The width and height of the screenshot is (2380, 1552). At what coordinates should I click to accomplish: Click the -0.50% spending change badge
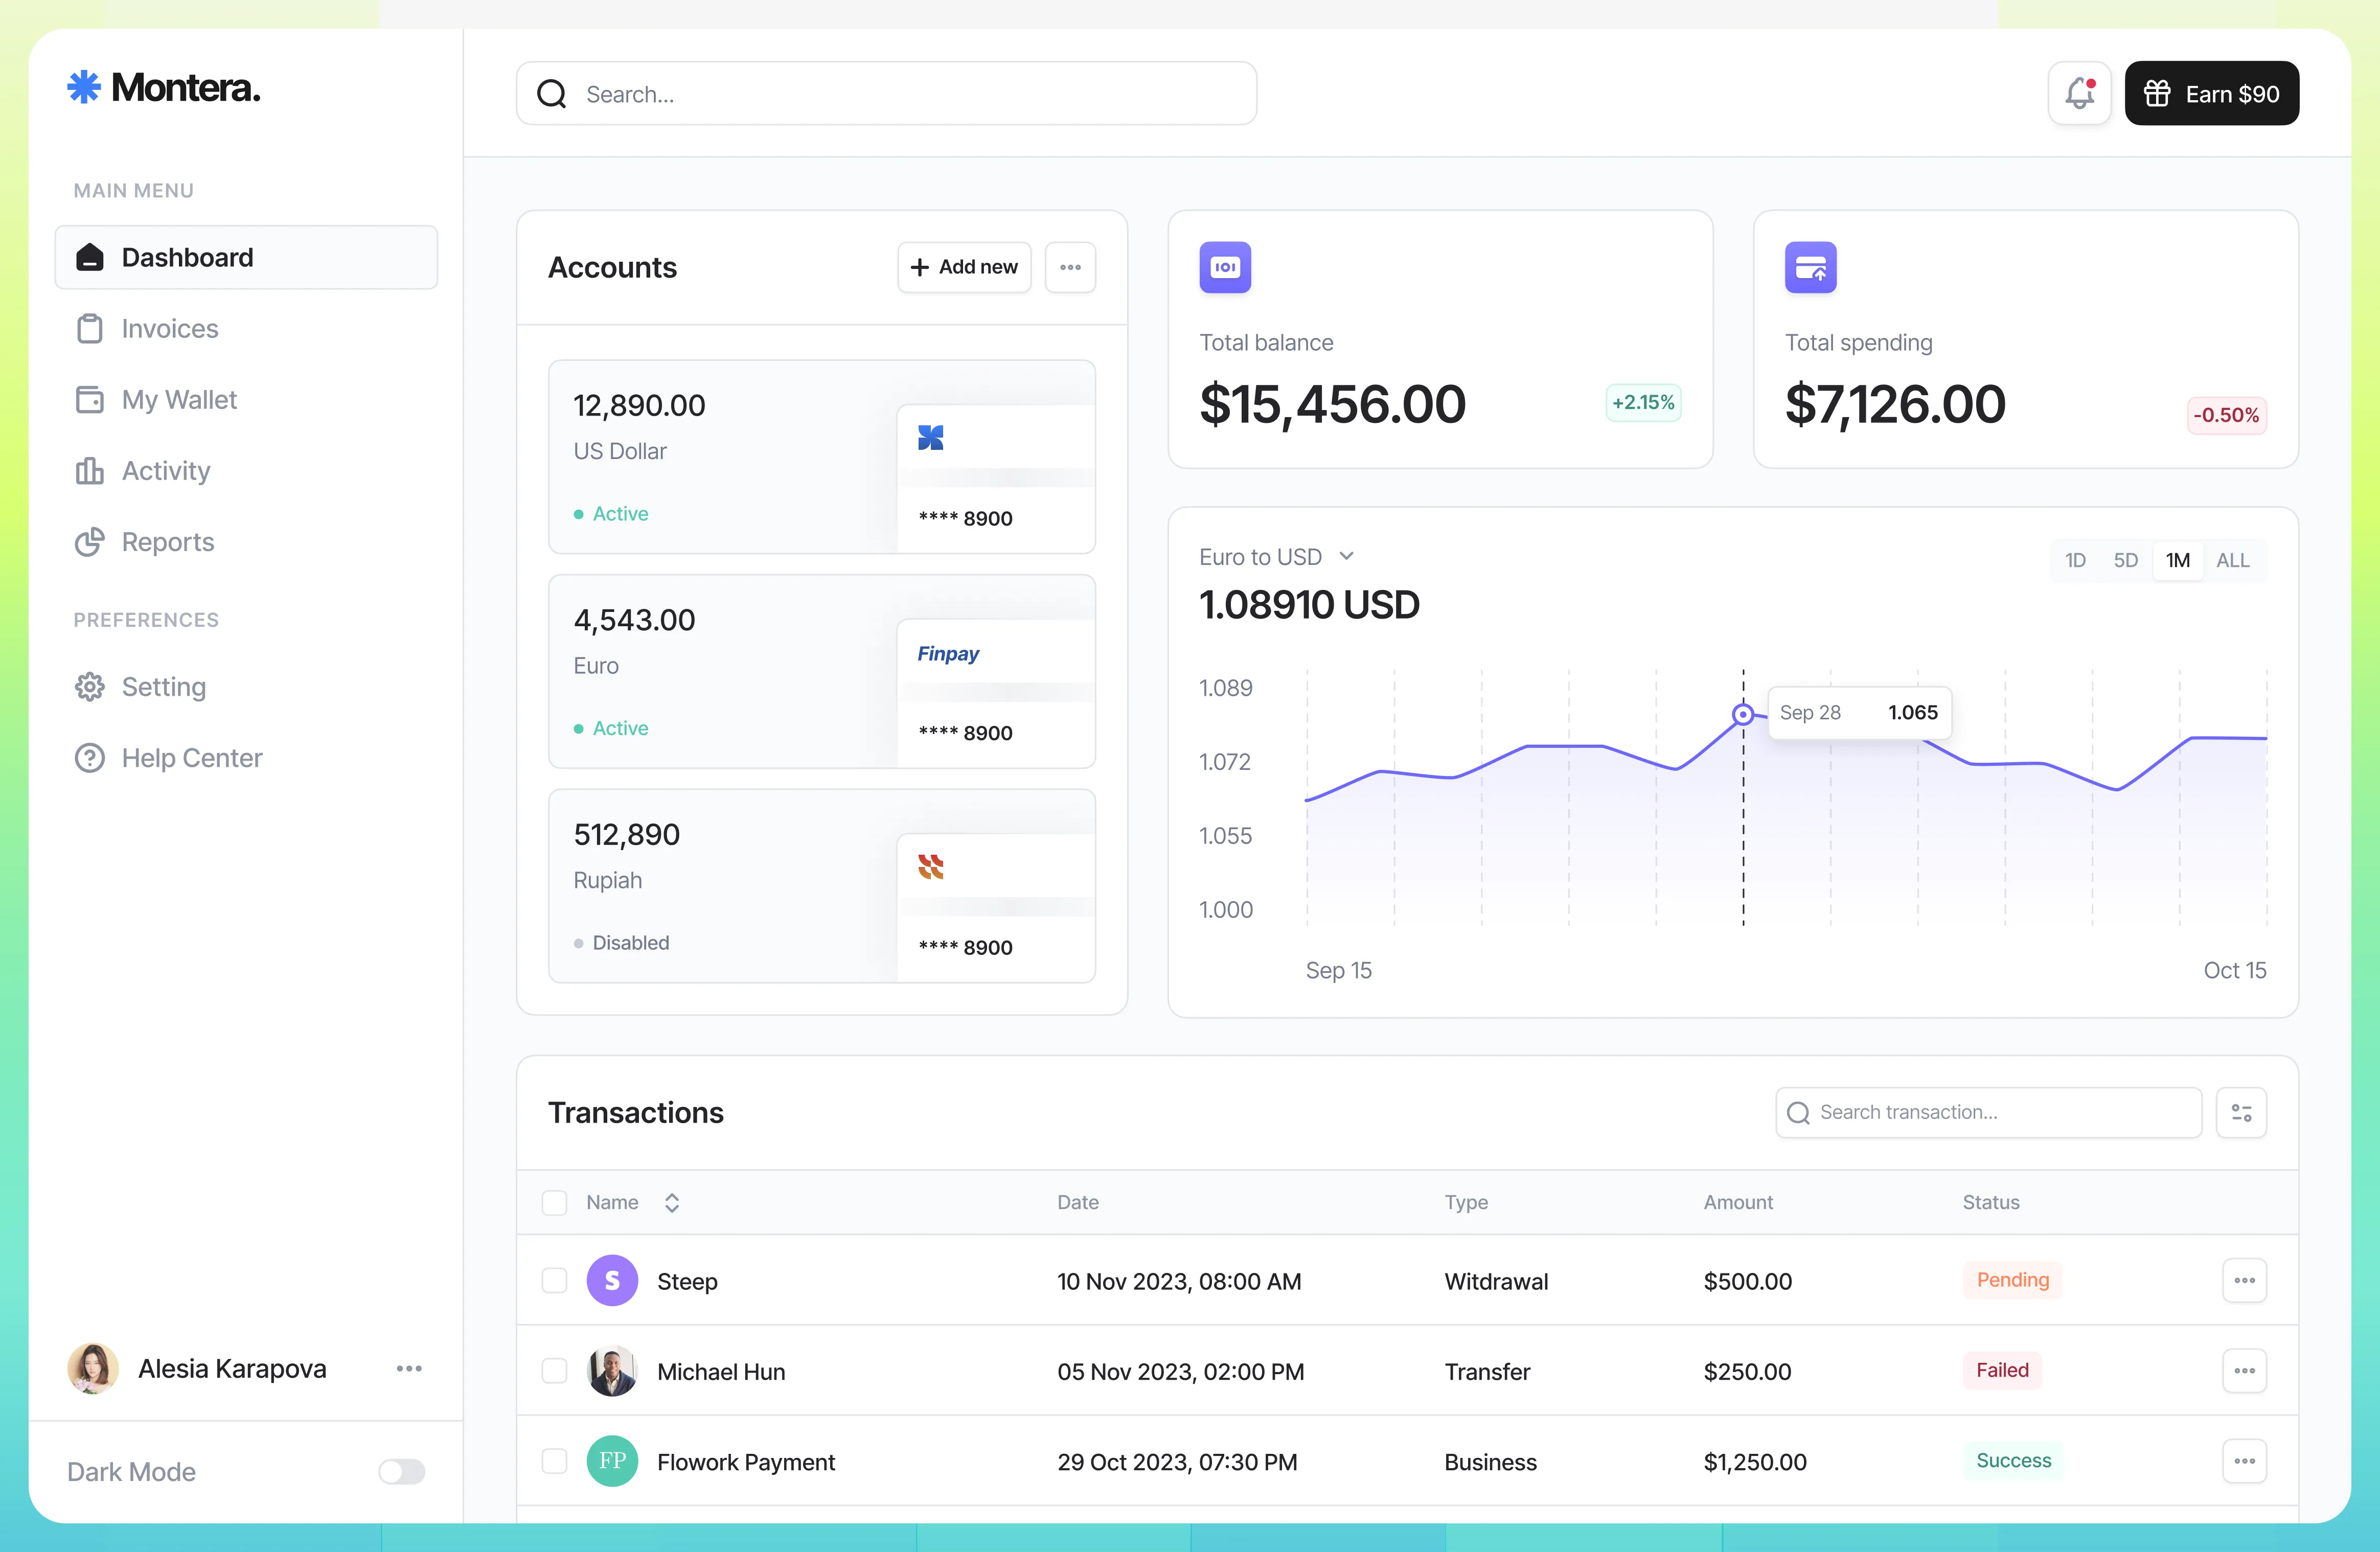coord(2226,415)
